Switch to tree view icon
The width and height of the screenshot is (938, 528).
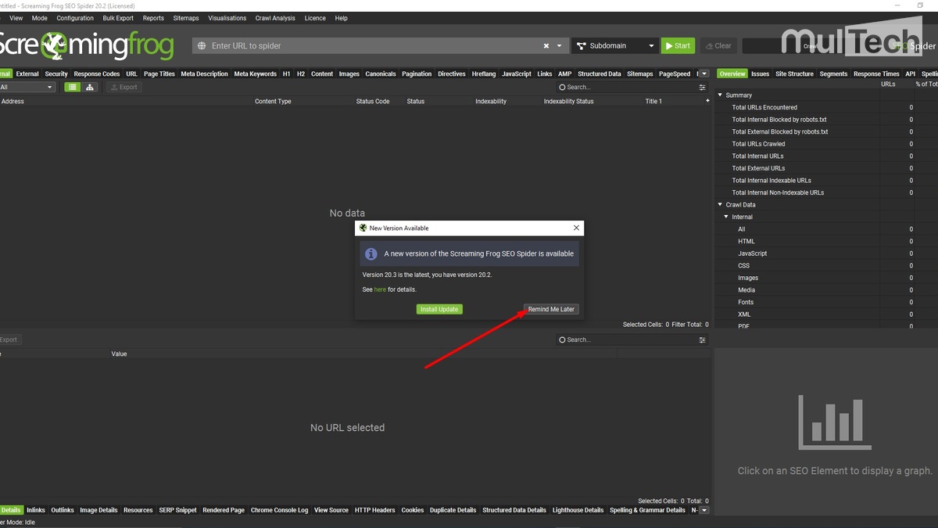(90, 88)
